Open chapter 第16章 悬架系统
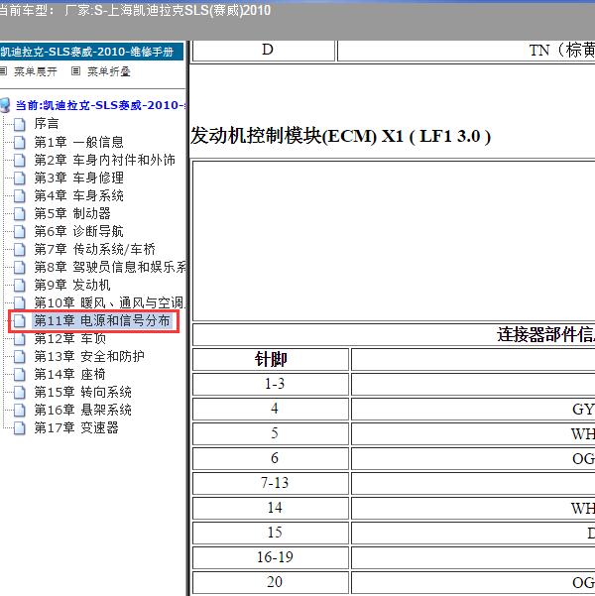 point(82,410)
